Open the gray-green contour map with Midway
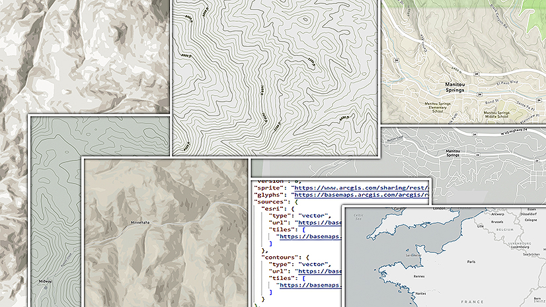The width and height of the screenshot is (546, 307). (x=56, y=211)
